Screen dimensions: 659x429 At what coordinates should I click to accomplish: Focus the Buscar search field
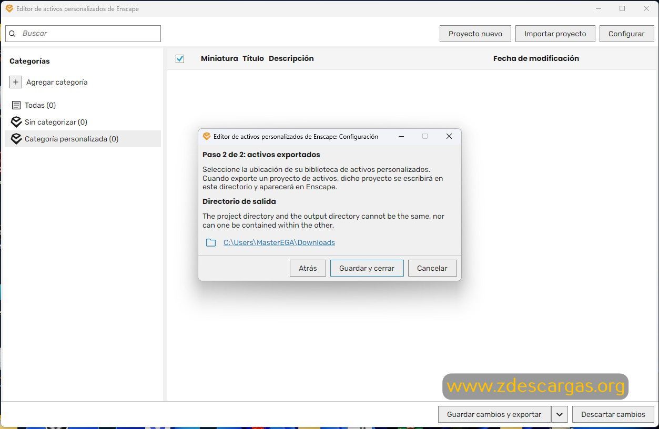click(x=83, y=34)
